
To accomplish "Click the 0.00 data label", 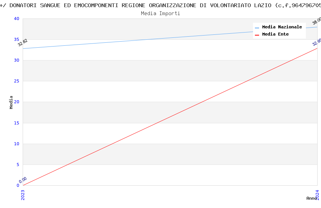I will (x=23, y=180).
